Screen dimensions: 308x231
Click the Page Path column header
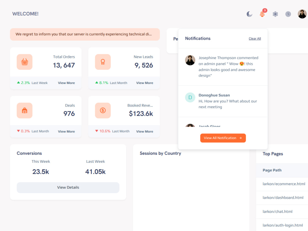[x=272, y=170]
